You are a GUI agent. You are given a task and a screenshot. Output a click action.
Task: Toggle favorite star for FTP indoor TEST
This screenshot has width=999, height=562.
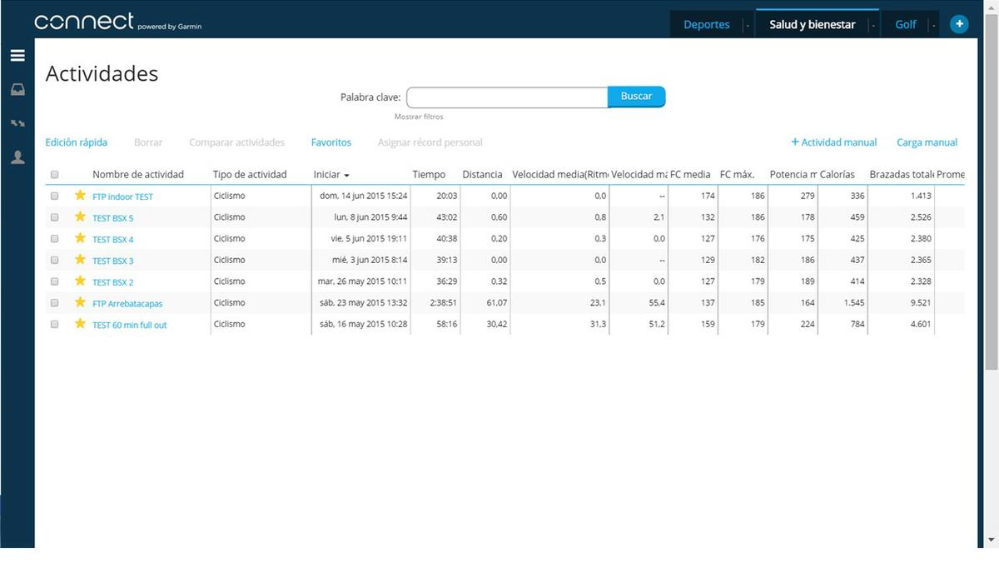(80, 196)
